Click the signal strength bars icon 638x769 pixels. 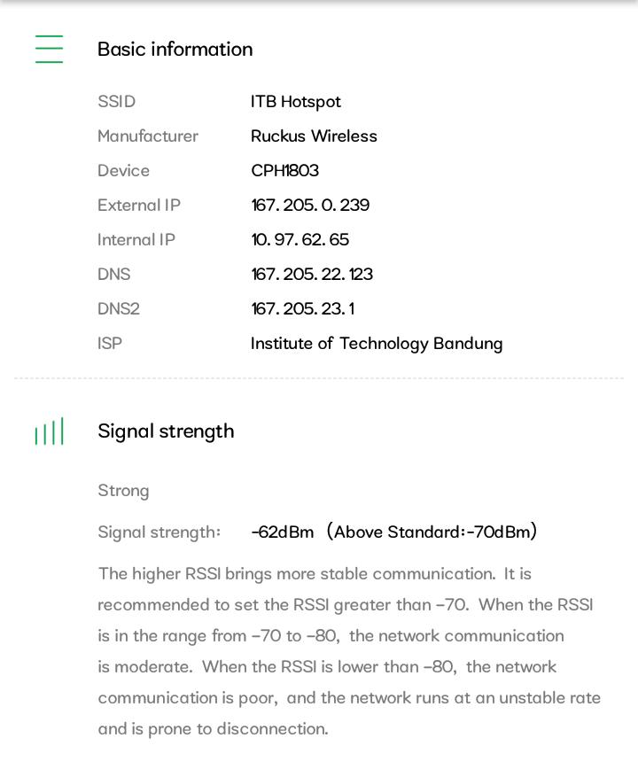[x=50, y=431]
